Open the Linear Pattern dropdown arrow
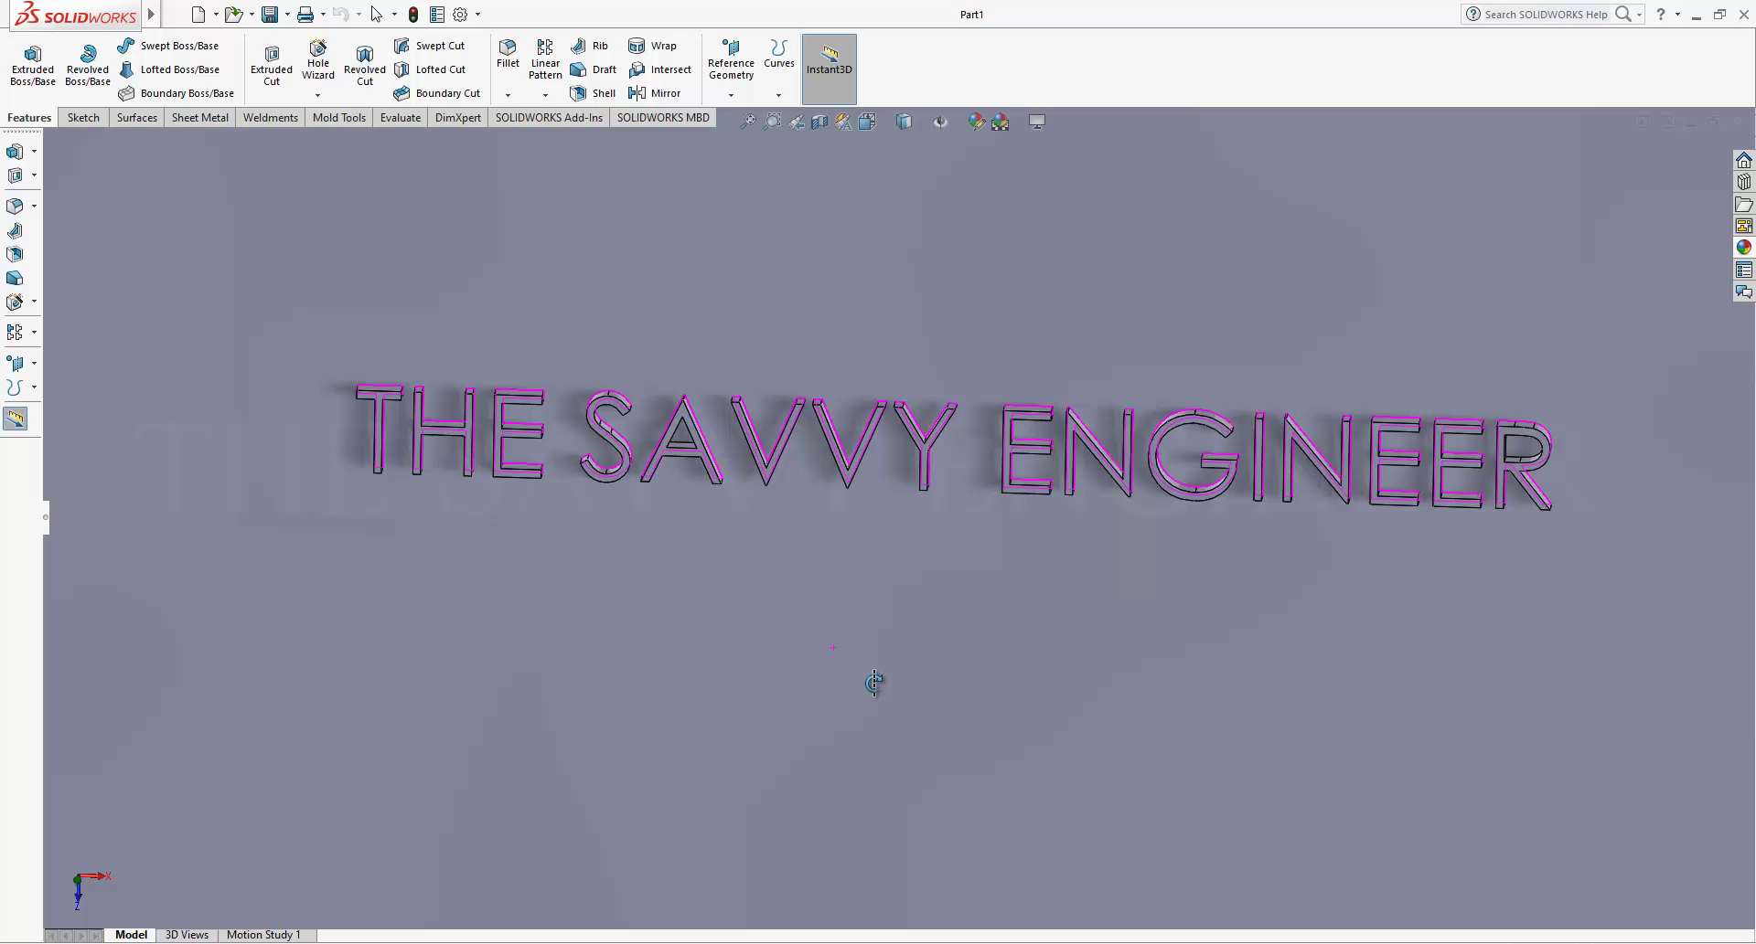The height and width of the screenshot is (944, 1756). [545, 95]
